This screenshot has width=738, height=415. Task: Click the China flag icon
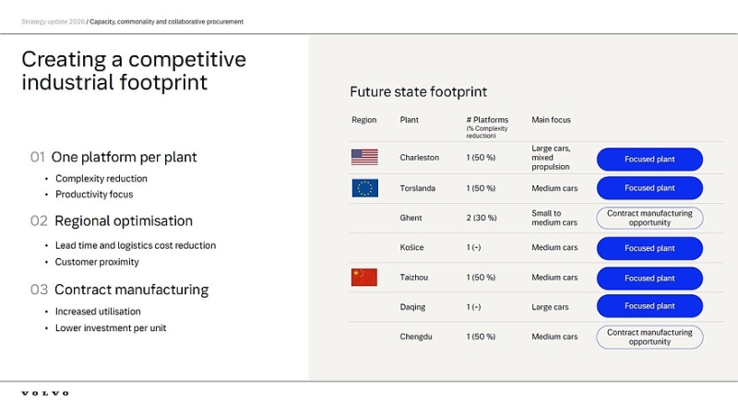[x=364, y=278]
